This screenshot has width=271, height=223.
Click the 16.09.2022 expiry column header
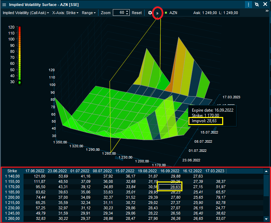pos(170,171)
